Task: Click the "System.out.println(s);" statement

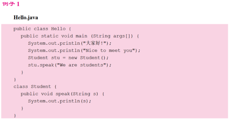Action: click(59, 101)
